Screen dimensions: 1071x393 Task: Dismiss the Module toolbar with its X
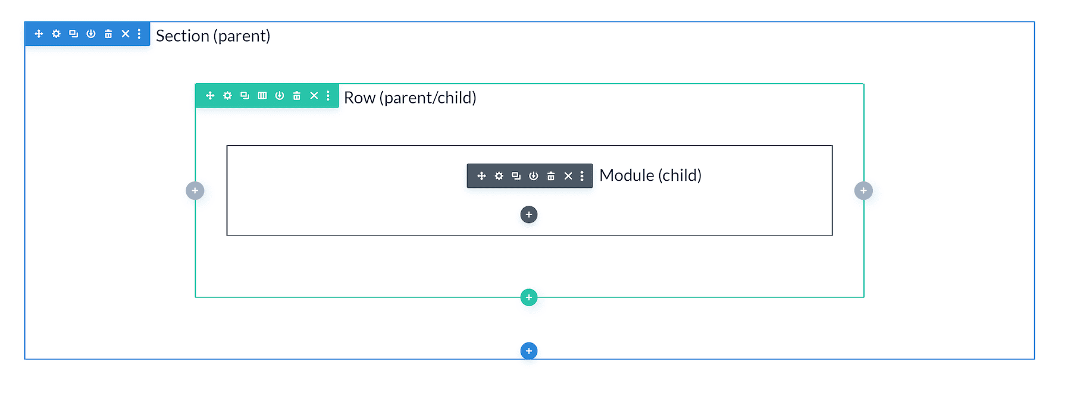(568, 175)
